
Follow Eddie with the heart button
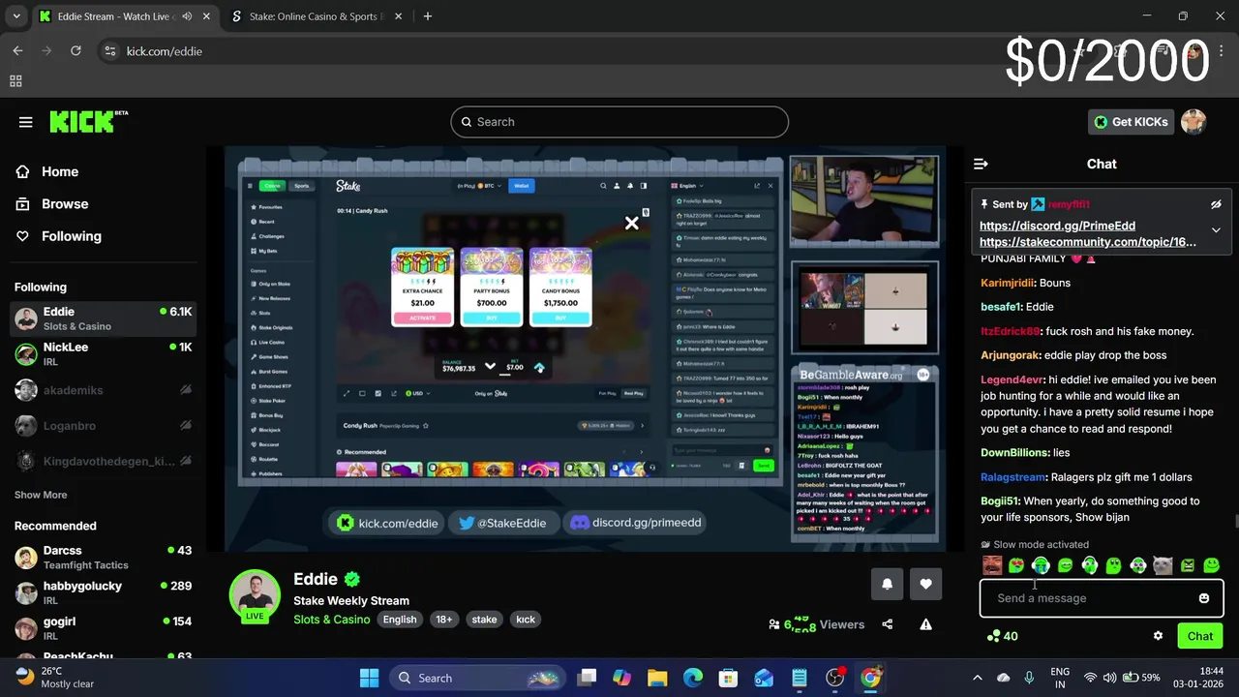click(x=925, y=584)
